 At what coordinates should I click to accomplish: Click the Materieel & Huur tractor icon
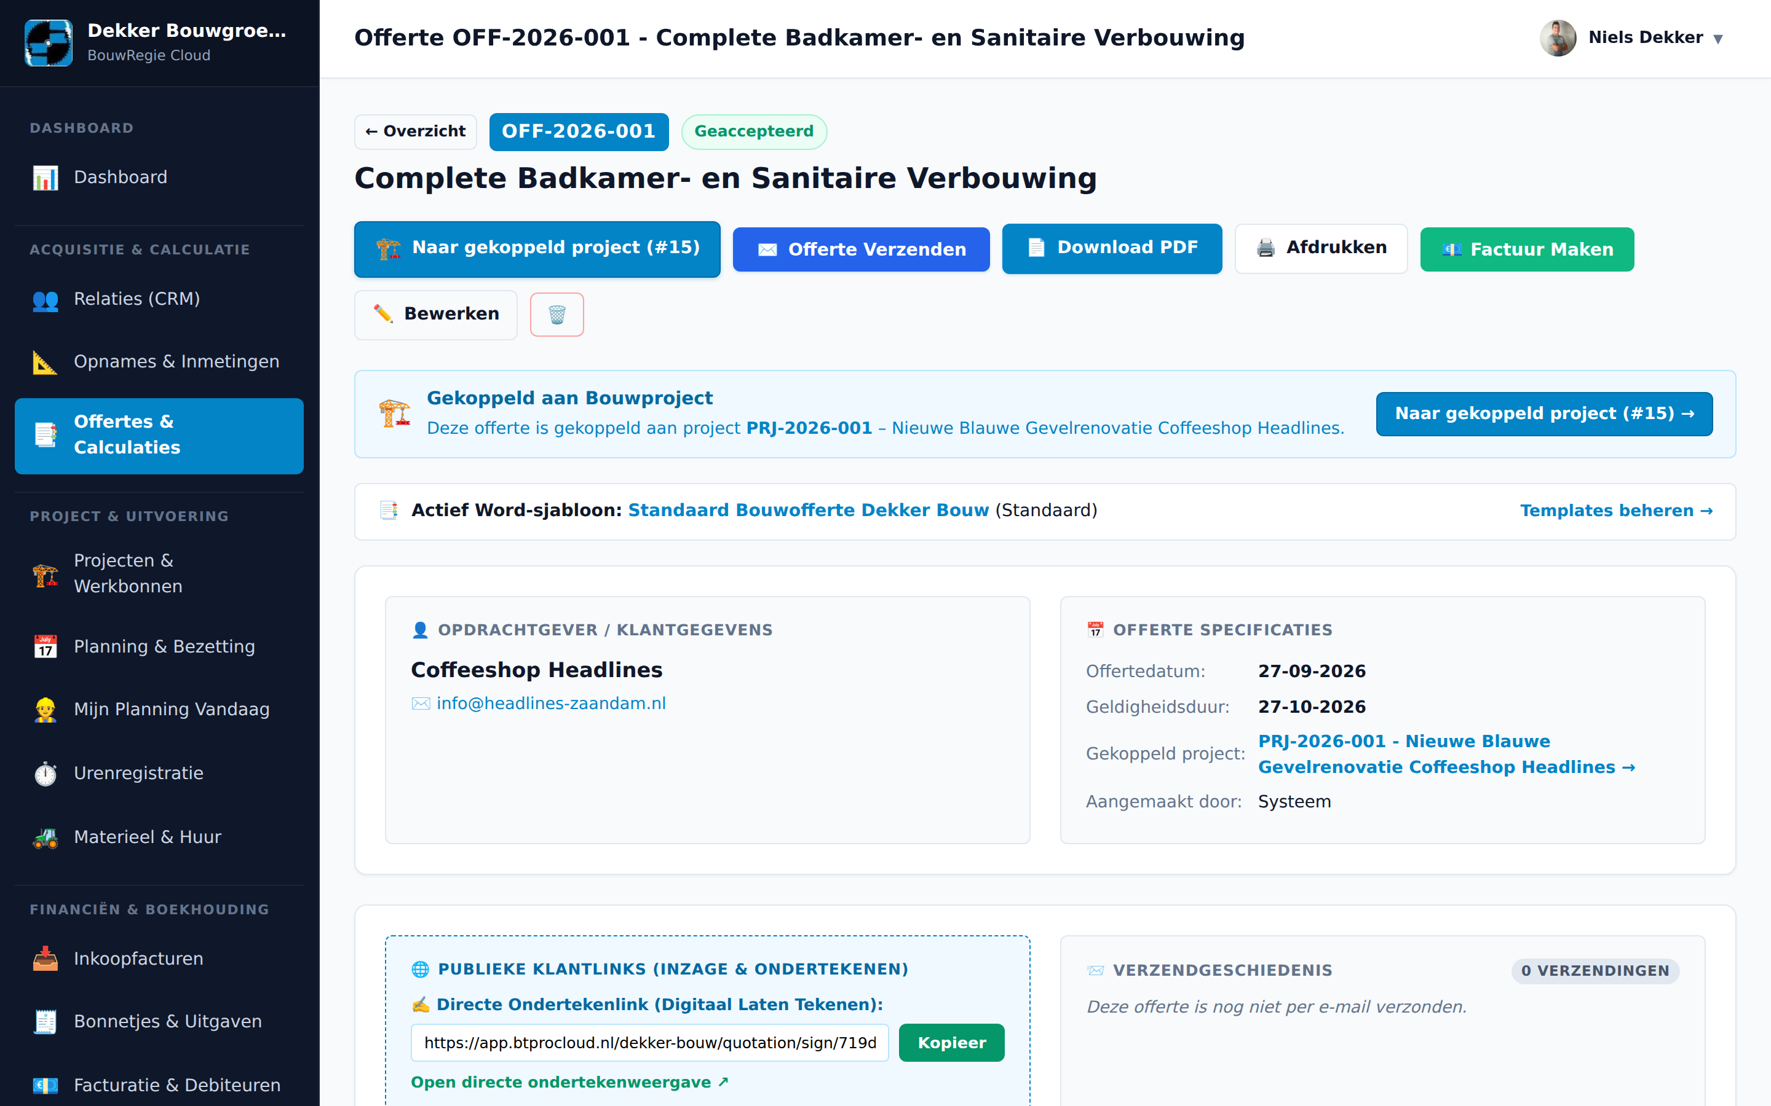coord(46,837)
